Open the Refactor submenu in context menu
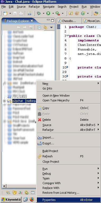Screen dimensions: 101x203 coord(69,129)
